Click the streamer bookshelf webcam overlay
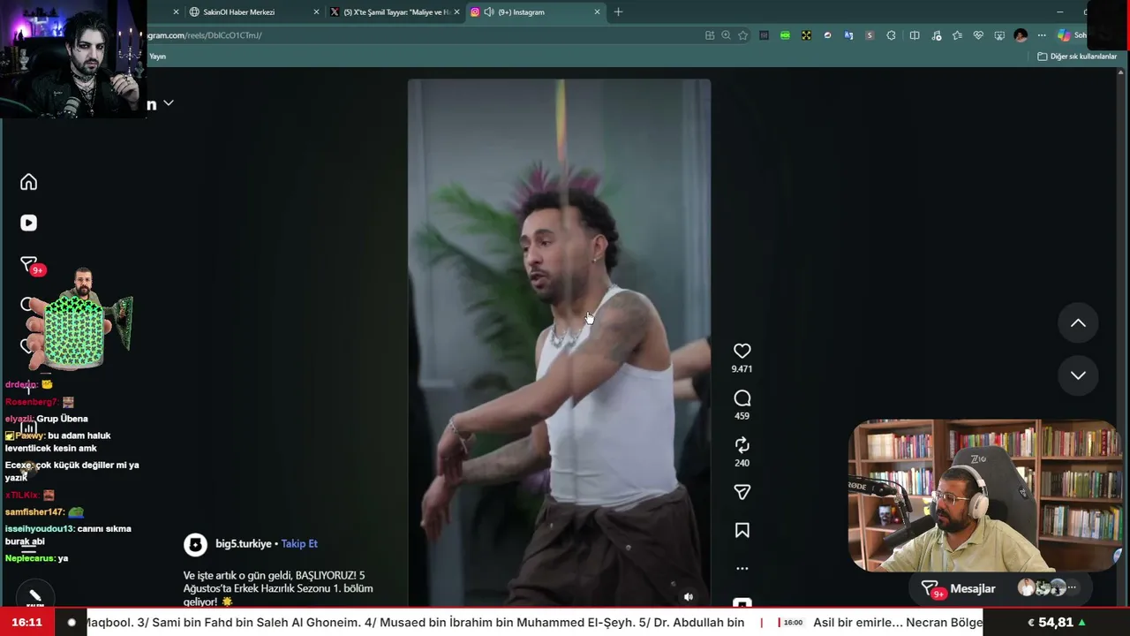This screenshot has width=1130, height=636. click(983, 496)
